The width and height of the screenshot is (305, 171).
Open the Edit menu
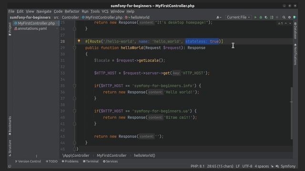[x=20, y=11]
